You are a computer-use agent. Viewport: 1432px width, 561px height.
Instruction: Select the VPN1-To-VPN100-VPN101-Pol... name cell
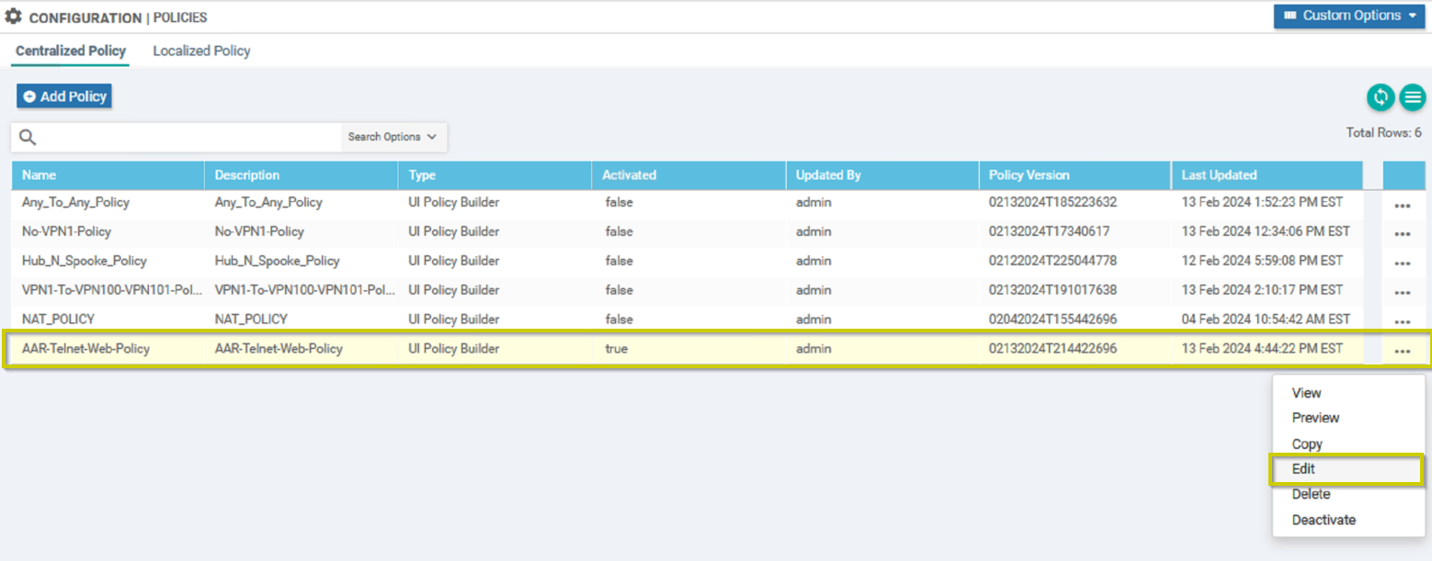(x=112, y=290)
